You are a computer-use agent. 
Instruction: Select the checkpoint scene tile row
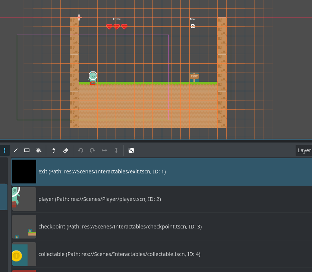click(161, 227)
